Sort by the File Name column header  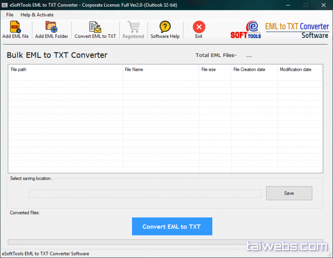click(161, 69)
